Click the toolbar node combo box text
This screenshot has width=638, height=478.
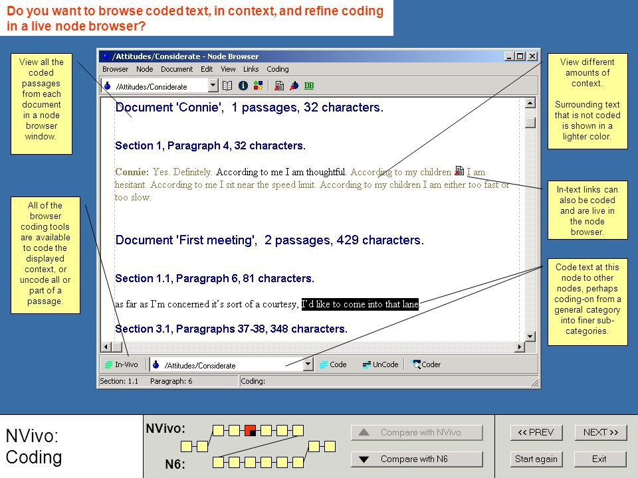click(152, 86)
